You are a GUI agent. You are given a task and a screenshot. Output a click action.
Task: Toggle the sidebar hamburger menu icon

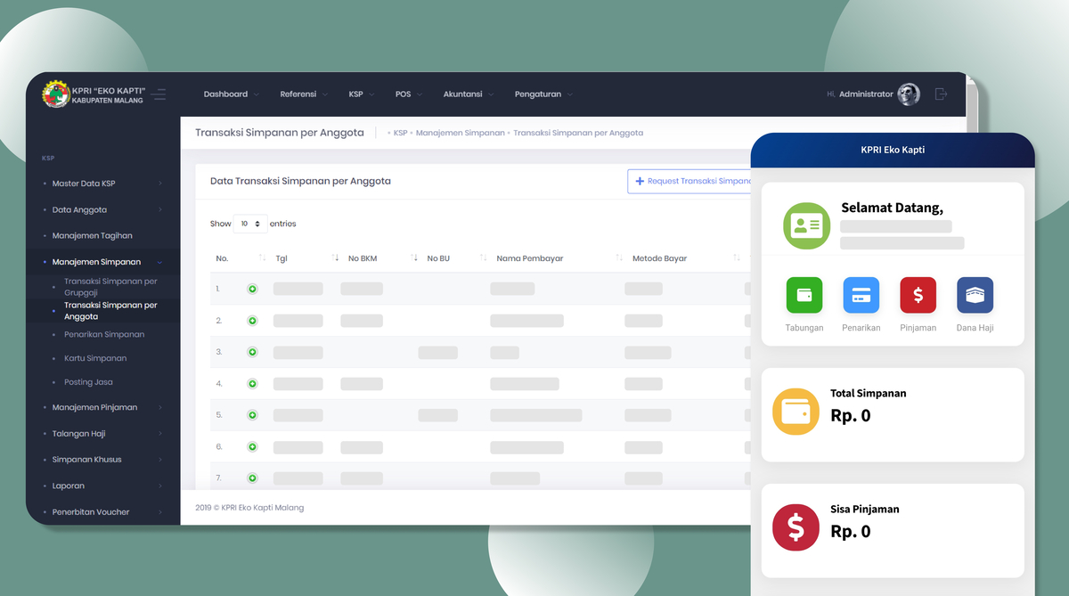coord(159,94)
